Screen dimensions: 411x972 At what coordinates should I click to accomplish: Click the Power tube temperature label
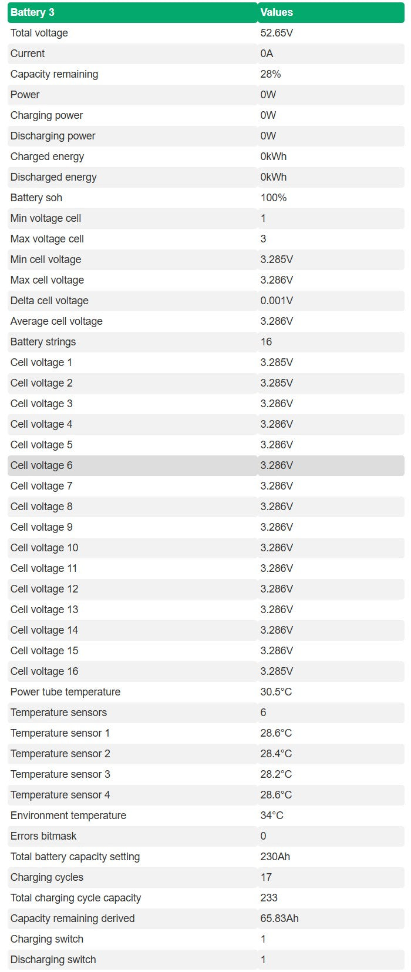click(x=65, y=692)
